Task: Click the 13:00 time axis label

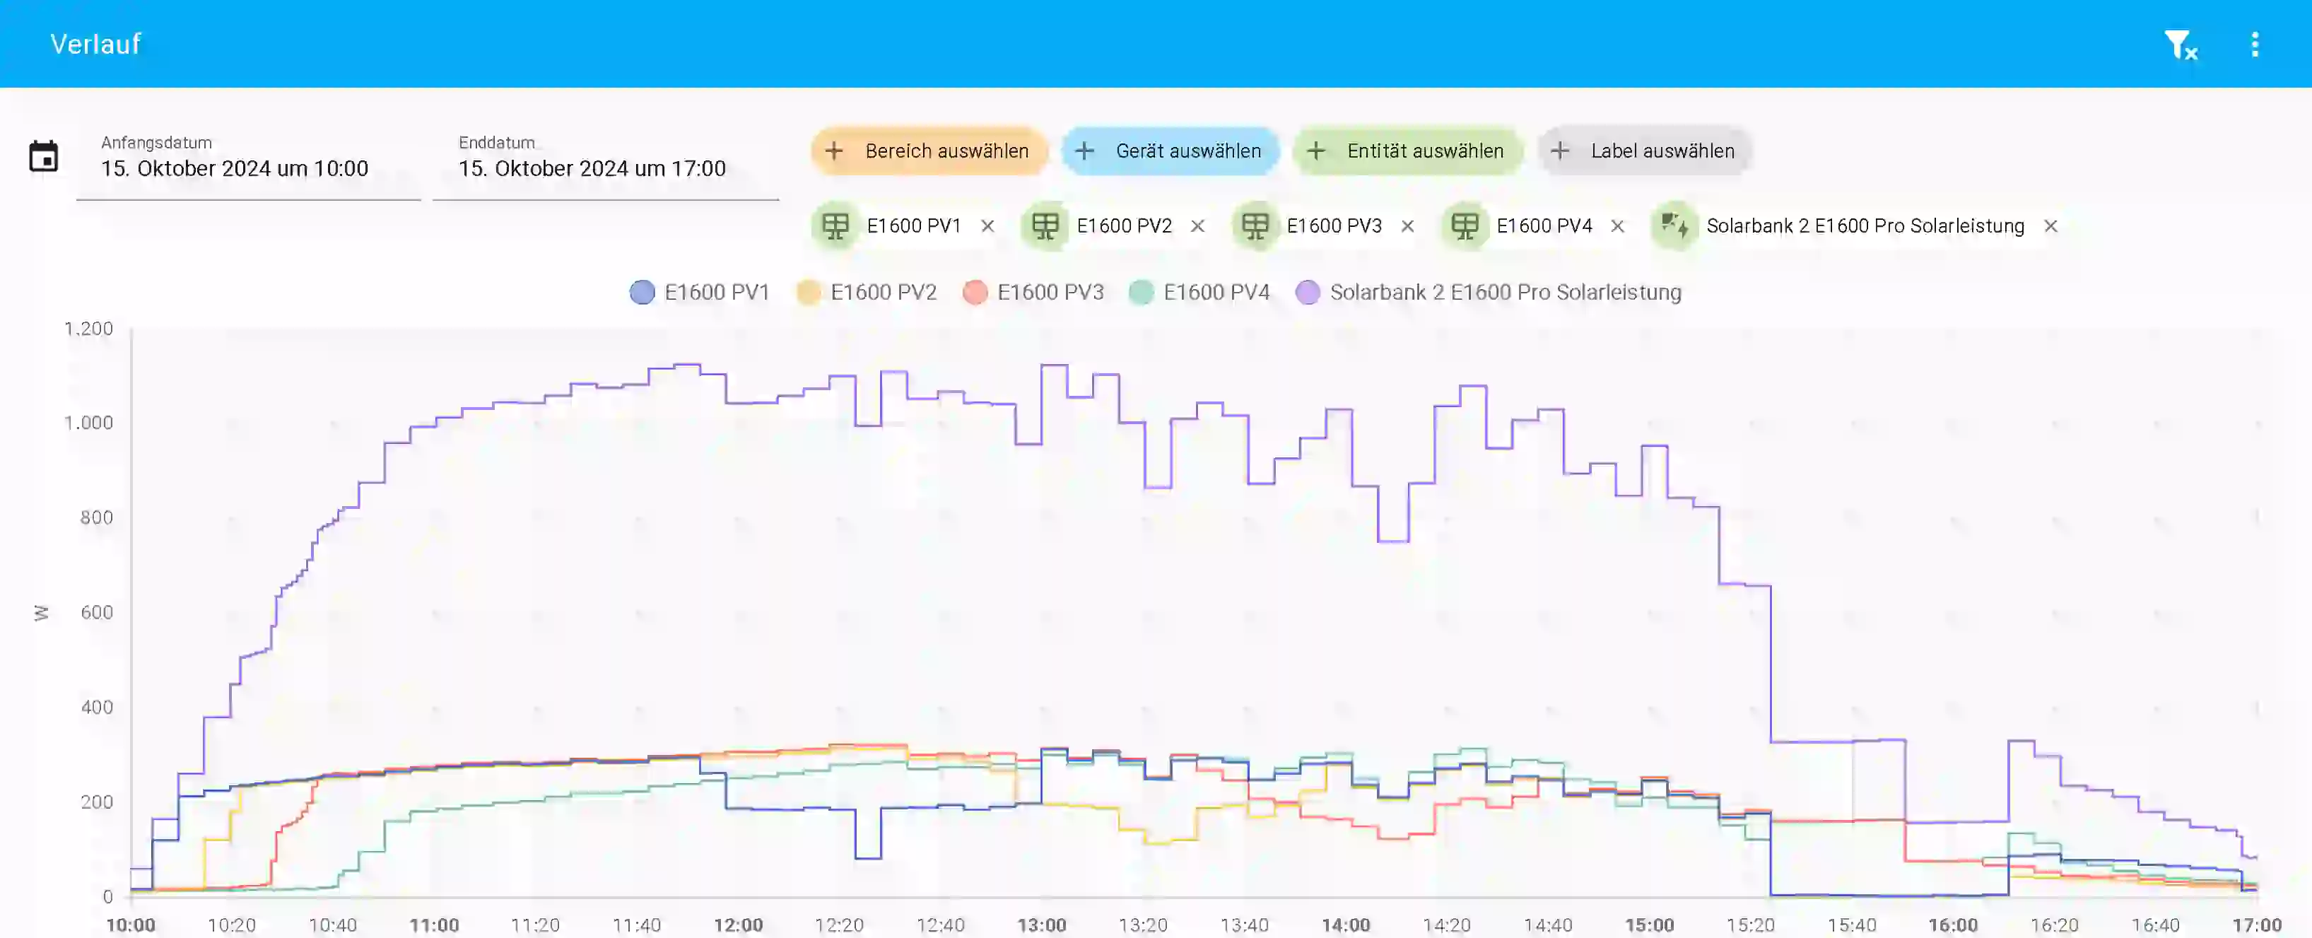Action: pos(1041,925)
